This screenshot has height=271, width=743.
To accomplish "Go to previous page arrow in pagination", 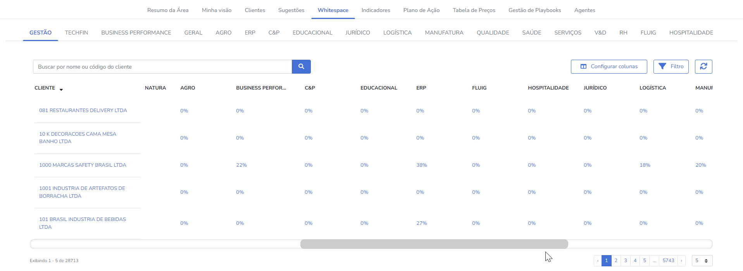I will click(x=598, y=261).
